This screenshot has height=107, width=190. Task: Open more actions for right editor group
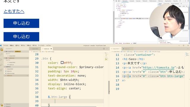[x=188, y=49]
